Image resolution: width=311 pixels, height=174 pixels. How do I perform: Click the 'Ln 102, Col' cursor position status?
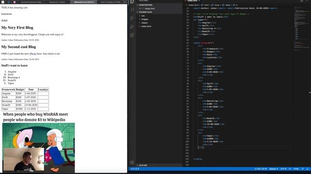pos(260,169)
